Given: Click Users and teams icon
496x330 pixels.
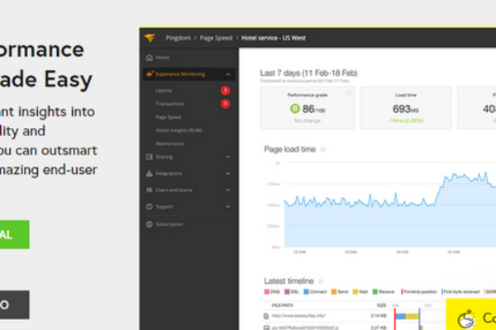Looking at the screenshot, I should point(150,190).
